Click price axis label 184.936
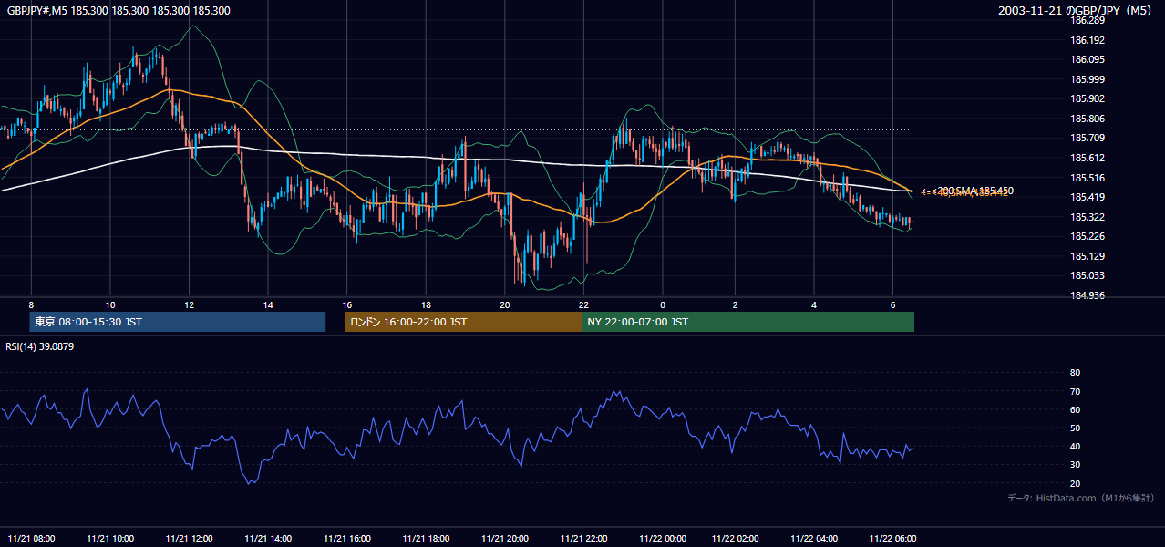The image size is (1165, 547). (1088, 295)
